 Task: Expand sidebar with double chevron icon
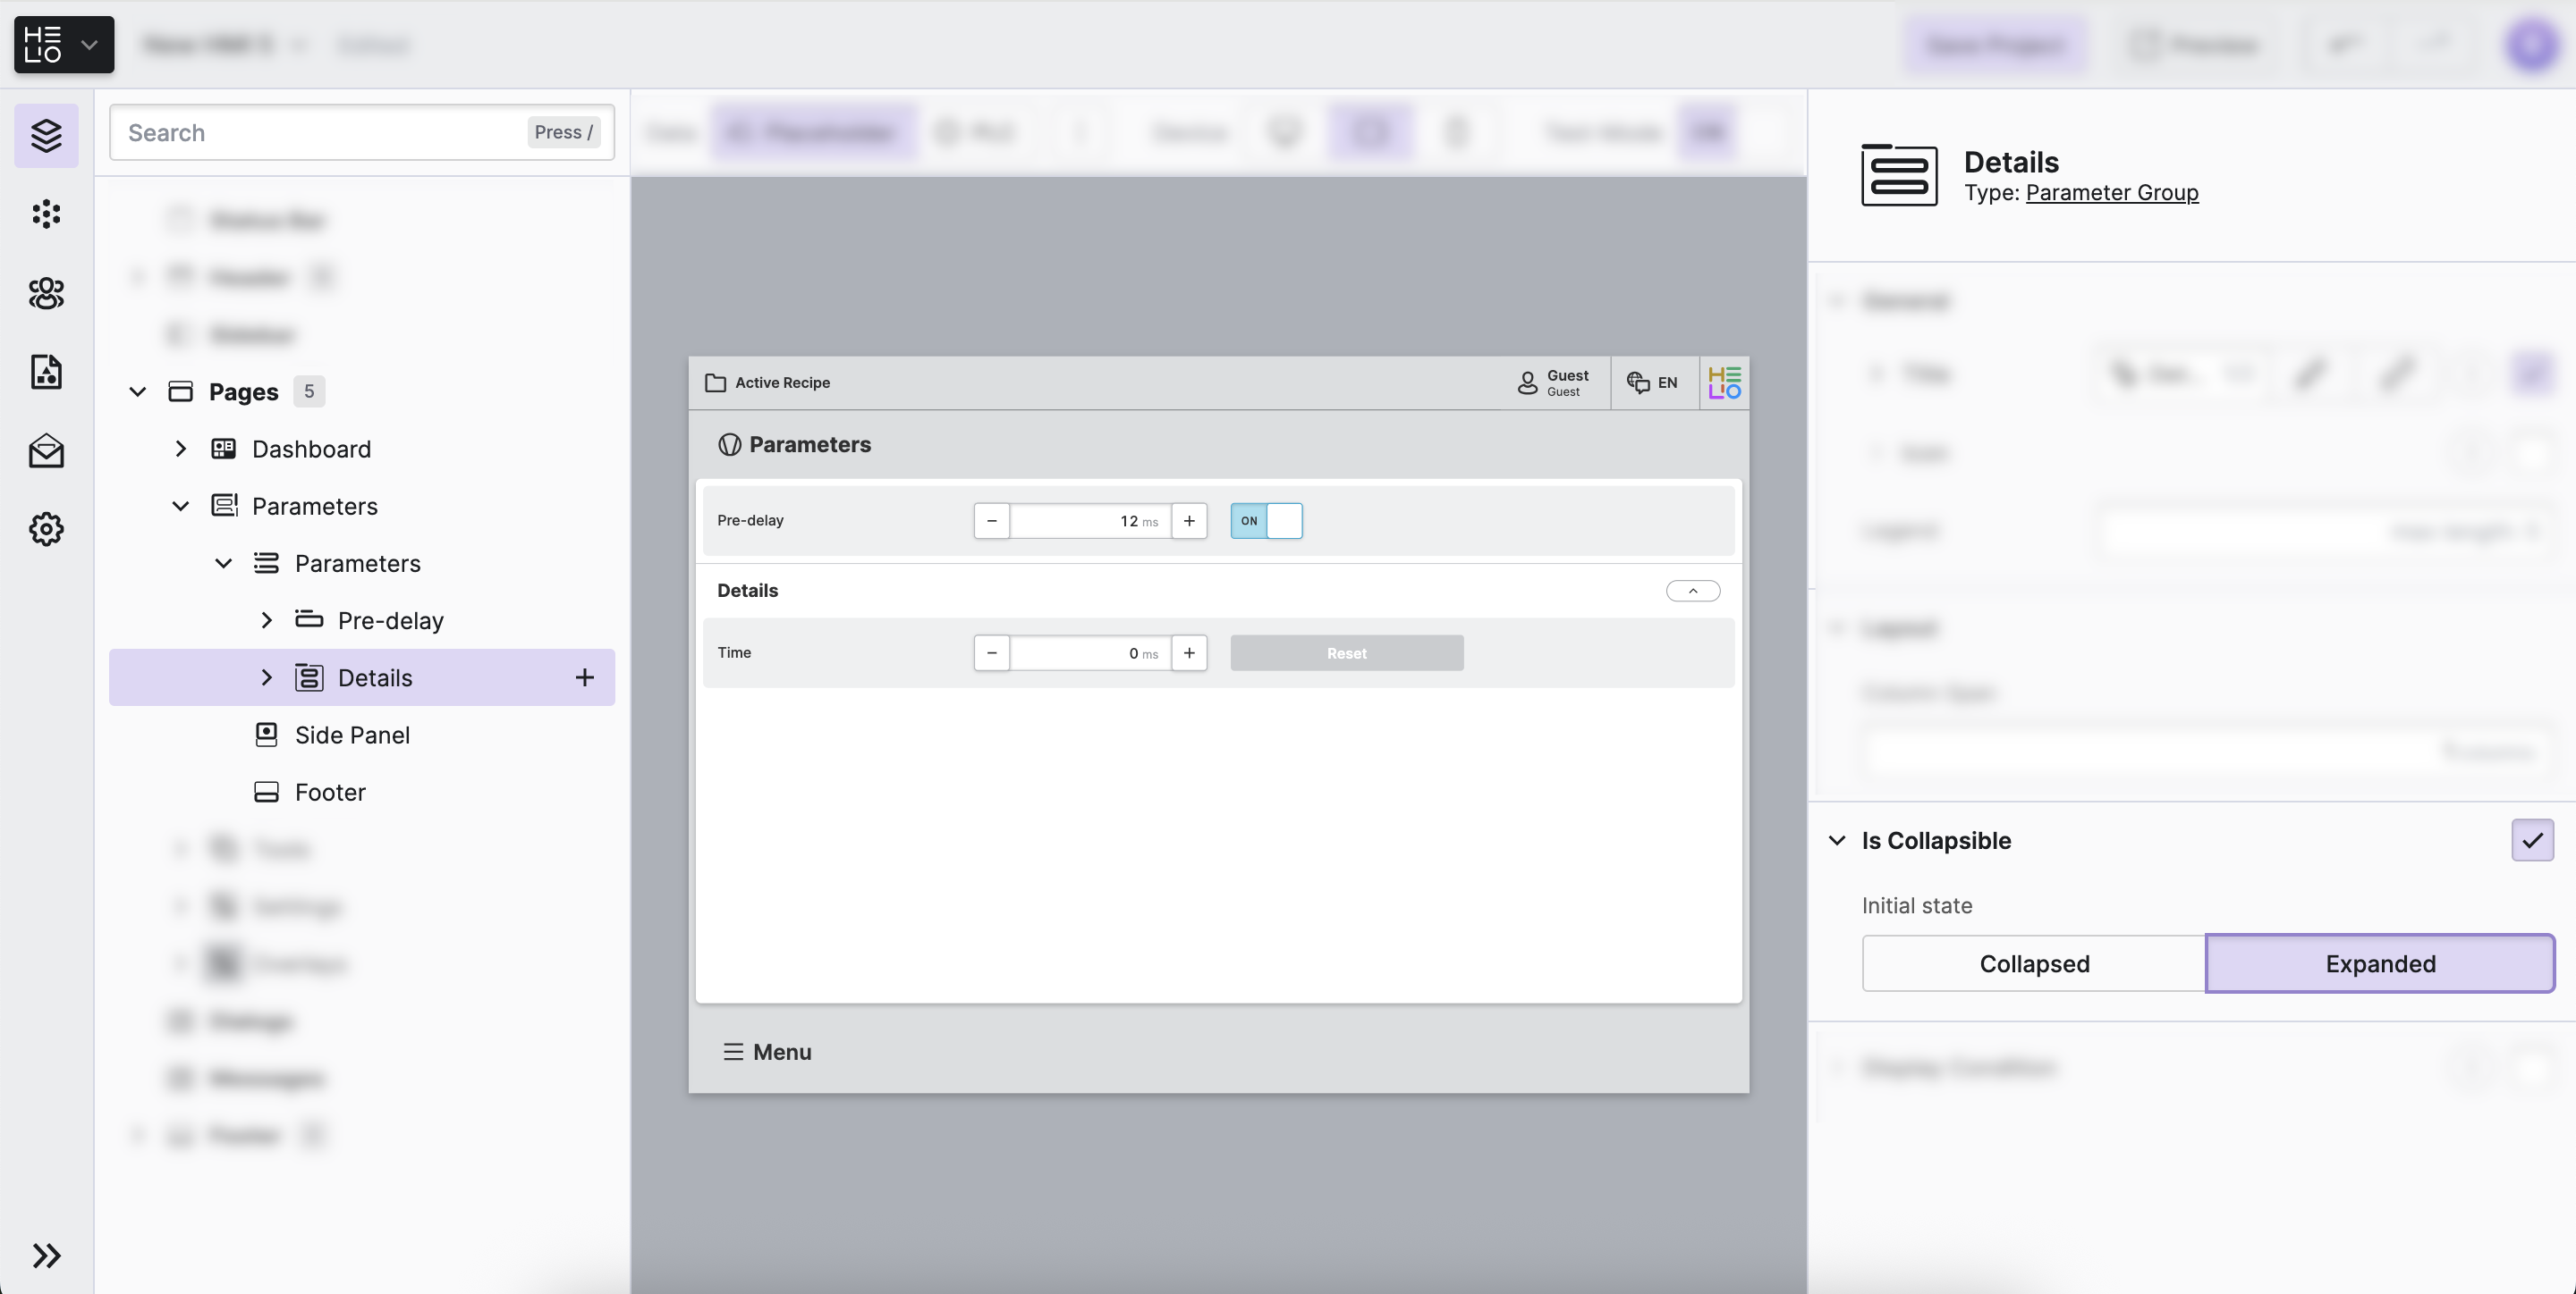coord(46,1255)
